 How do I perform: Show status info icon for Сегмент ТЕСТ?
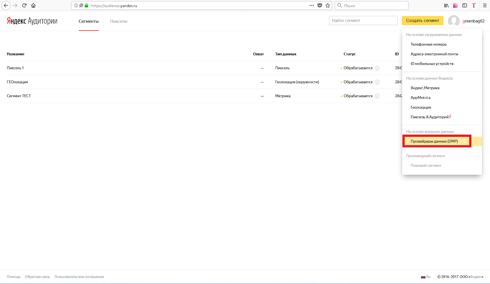click(377, 96)
